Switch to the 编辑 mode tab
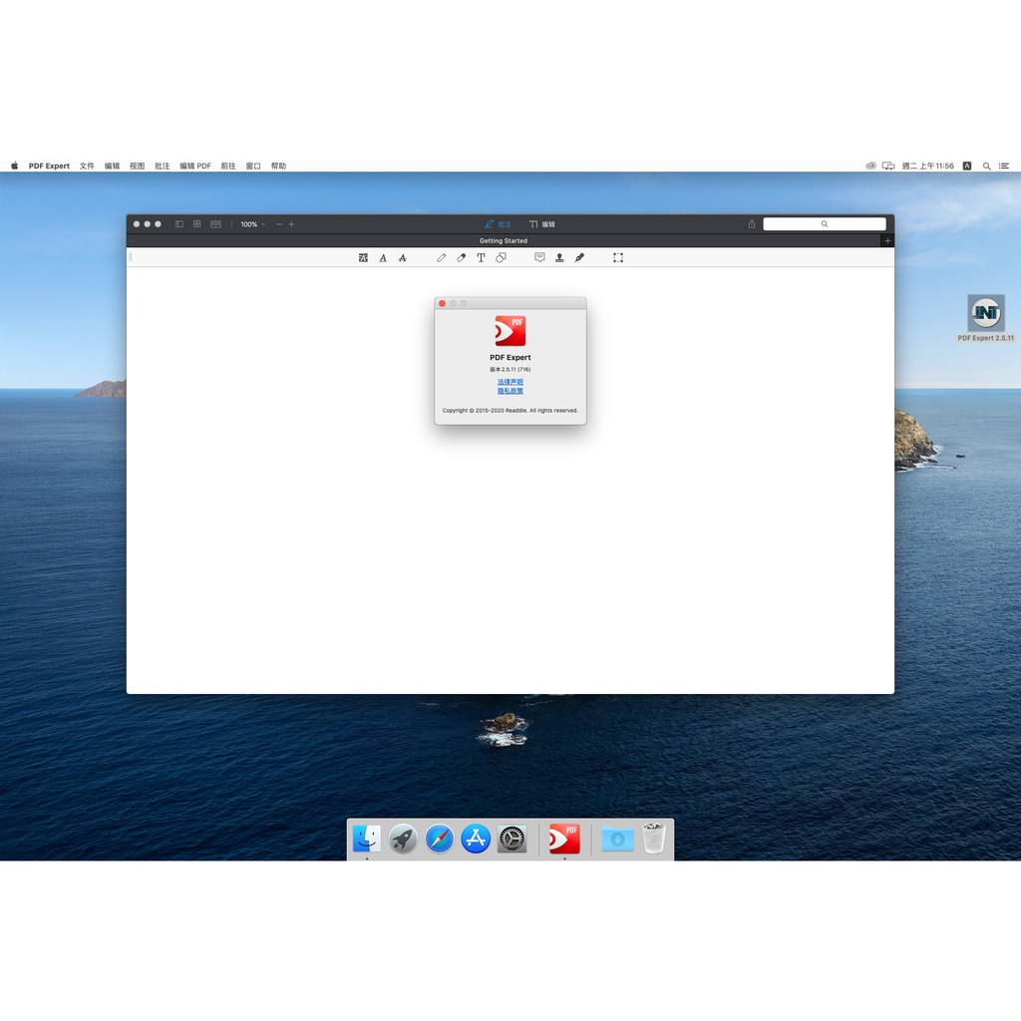This screenshot has height=1021, width=1021. tap(542, 224)
